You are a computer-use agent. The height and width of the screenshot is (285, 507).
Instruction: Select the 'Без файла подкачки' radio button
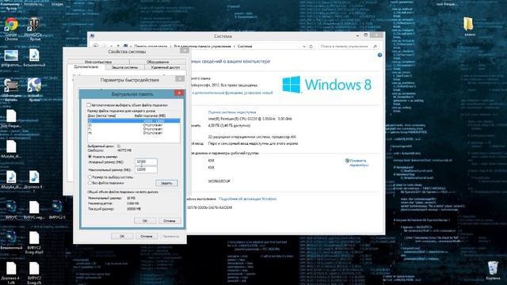90,183
